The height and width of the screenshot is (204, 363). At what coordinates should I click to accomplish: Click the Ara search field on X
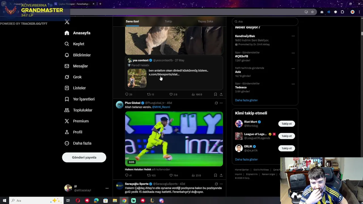pyautogui.click(x=265, y=22)
